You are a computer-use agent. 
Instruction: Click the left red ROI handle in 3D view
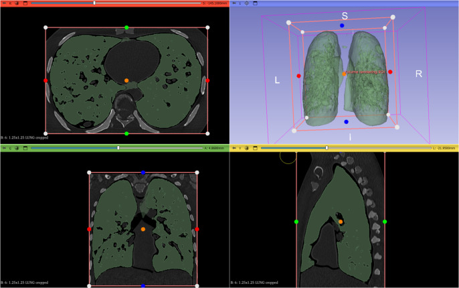298,76
